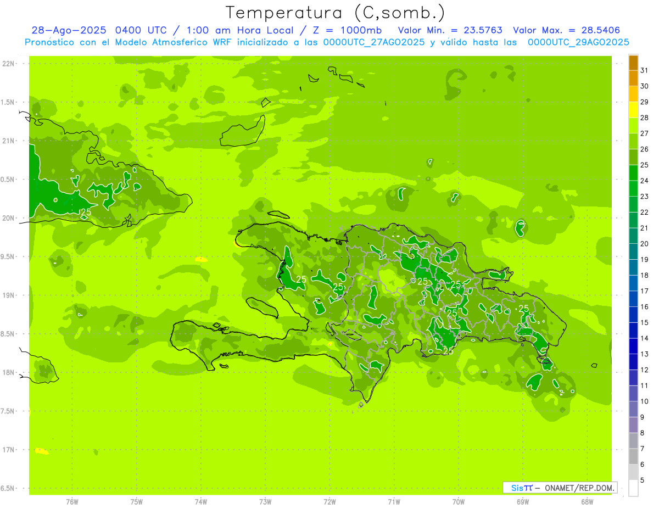Screen dimensions: 659x509
Task: Pick the purple swatch between 9 and 10
Action: 633,410
